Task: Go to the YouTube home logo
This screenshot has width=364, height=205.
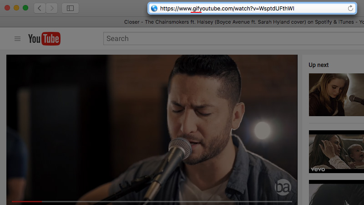Action: pos(44,39)
